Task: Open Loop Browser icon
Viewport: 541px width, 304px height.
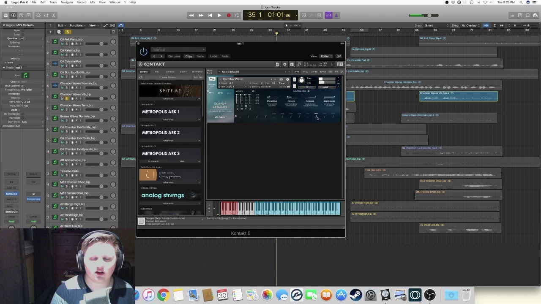Action: point(527,15)
